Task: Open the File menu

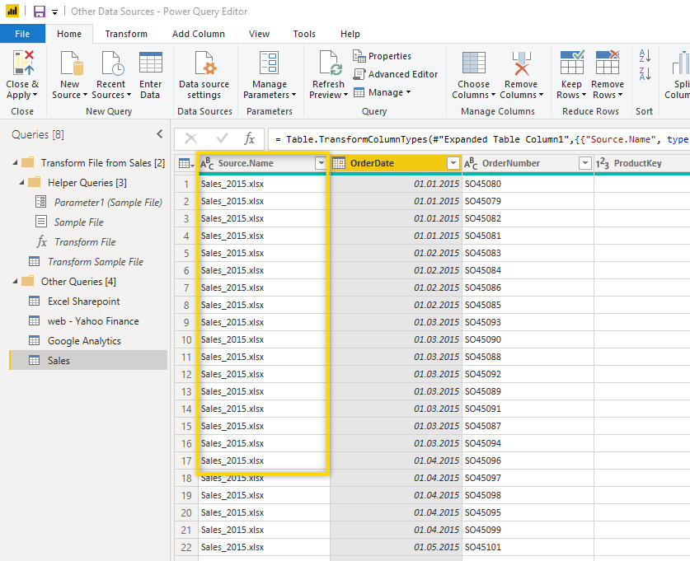Action: [x=22, y=34]
